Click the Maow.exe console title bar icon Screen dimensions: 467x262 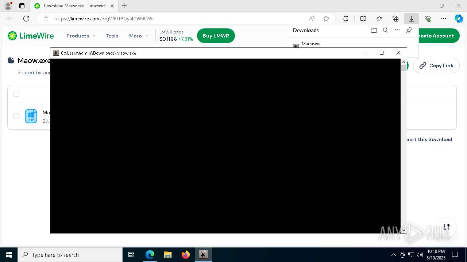point(56,53)
